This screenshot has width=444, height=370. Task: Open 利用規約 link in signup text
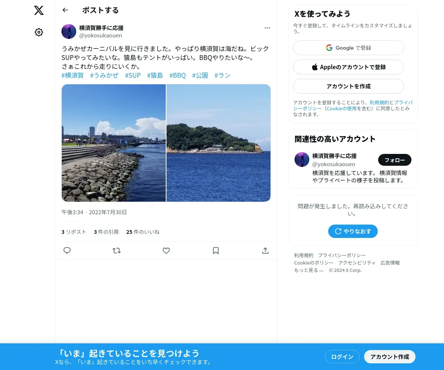(x=379, y=102)
